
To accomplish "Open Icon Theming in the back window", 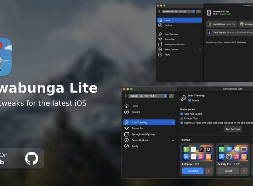I will 179,34.
